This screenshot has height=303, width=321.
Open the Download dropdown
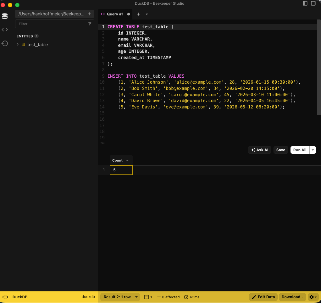[292, 297]
